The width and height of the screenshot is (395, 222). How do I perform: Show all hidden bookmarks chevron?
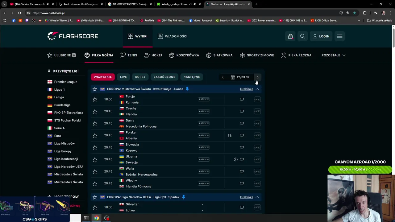click(359, 21)
